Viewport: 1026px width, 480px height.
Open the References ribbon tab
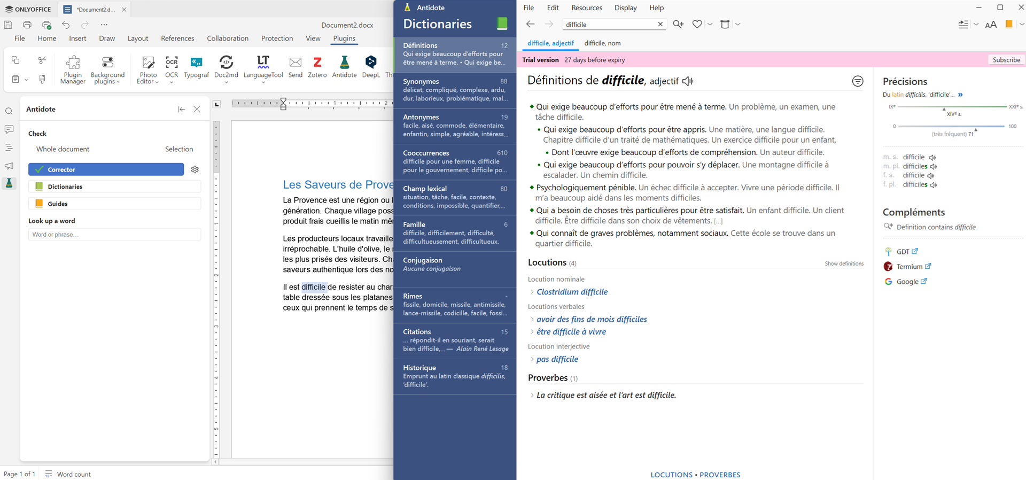tap(177, 38)
